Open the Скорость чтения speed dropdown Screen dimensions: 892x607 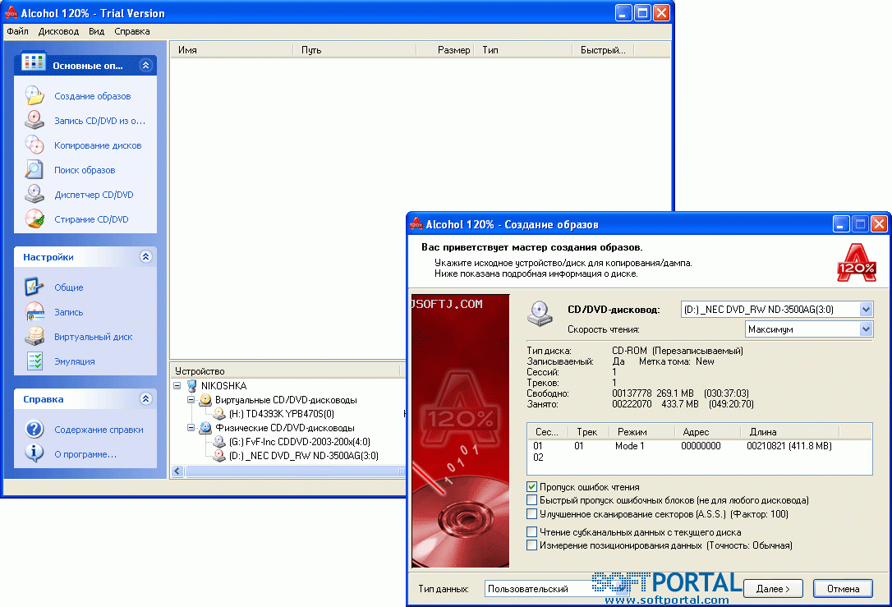(x=866, y=329)
